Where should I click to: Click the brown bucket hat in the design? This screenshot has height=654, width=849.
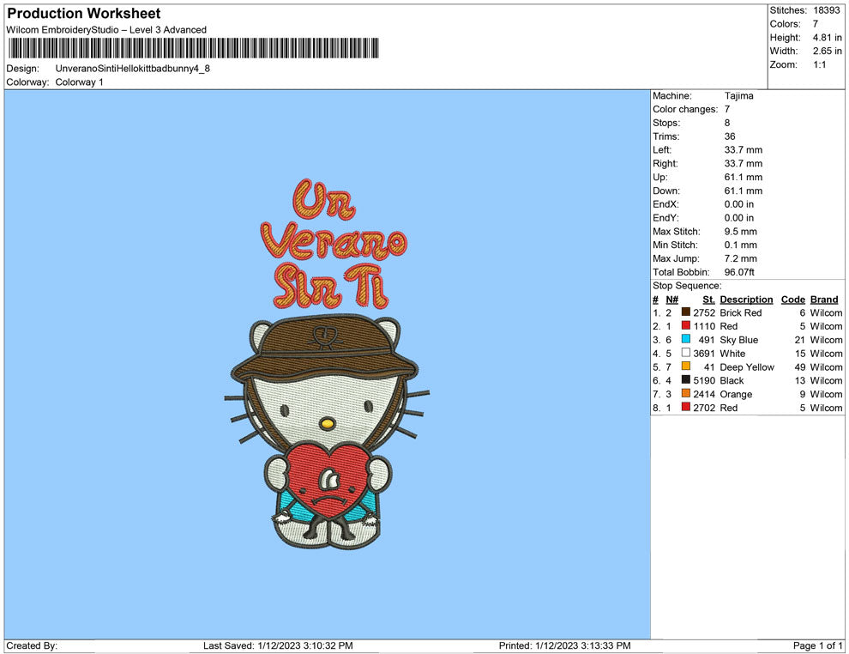pos(324,347)
